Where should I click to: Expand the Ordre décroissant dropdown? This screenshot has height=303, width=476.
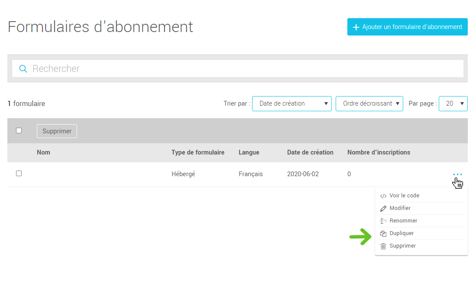tap(369, 103)
